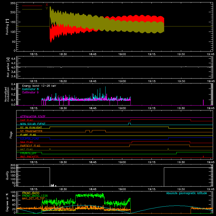Click the second AAZ_FLAG pulse near 19:23
The height and width of the screenshot is (216, 216).
168,149
